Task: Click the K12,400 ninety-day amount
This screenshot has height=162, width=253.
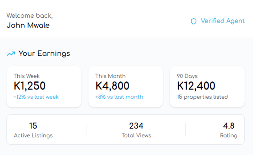Action: pyautogui.click(x=196, y=86)
